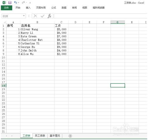Open the undo history dropdown arrow
The height and width of the screenshot is (140, 148).
(18, 3)
